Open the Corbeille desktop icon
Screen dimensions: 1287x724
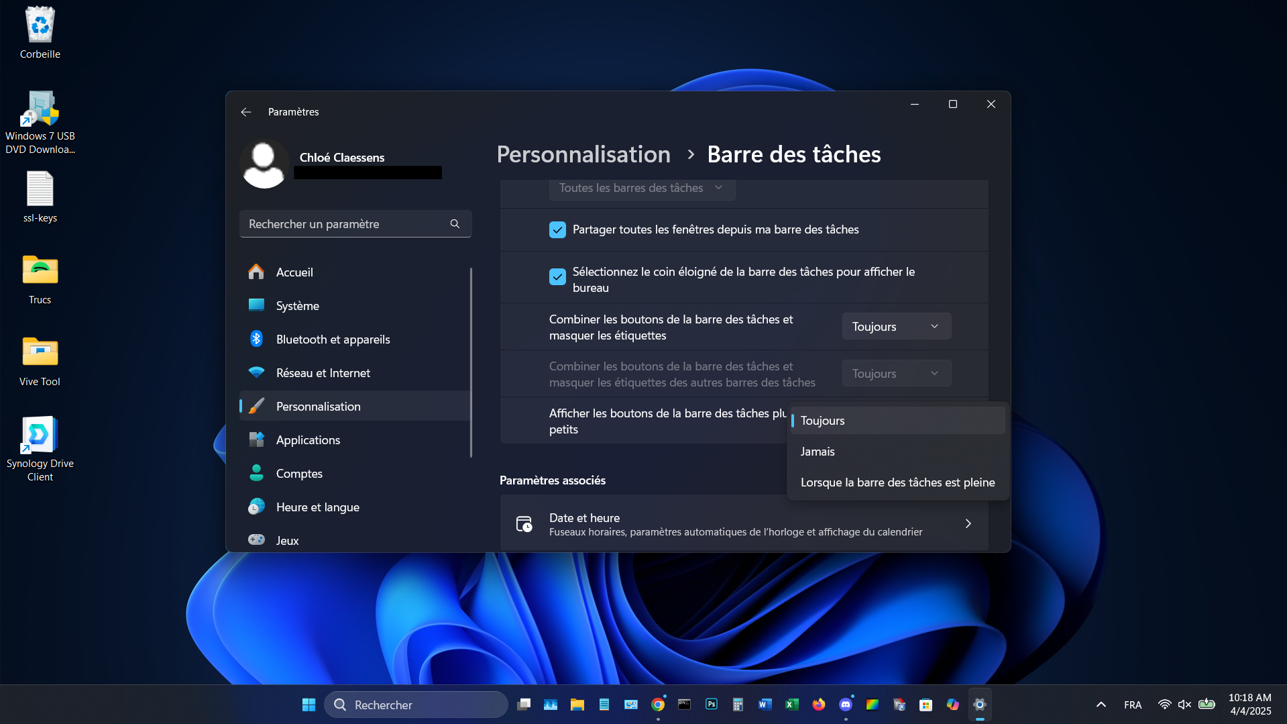40,33
